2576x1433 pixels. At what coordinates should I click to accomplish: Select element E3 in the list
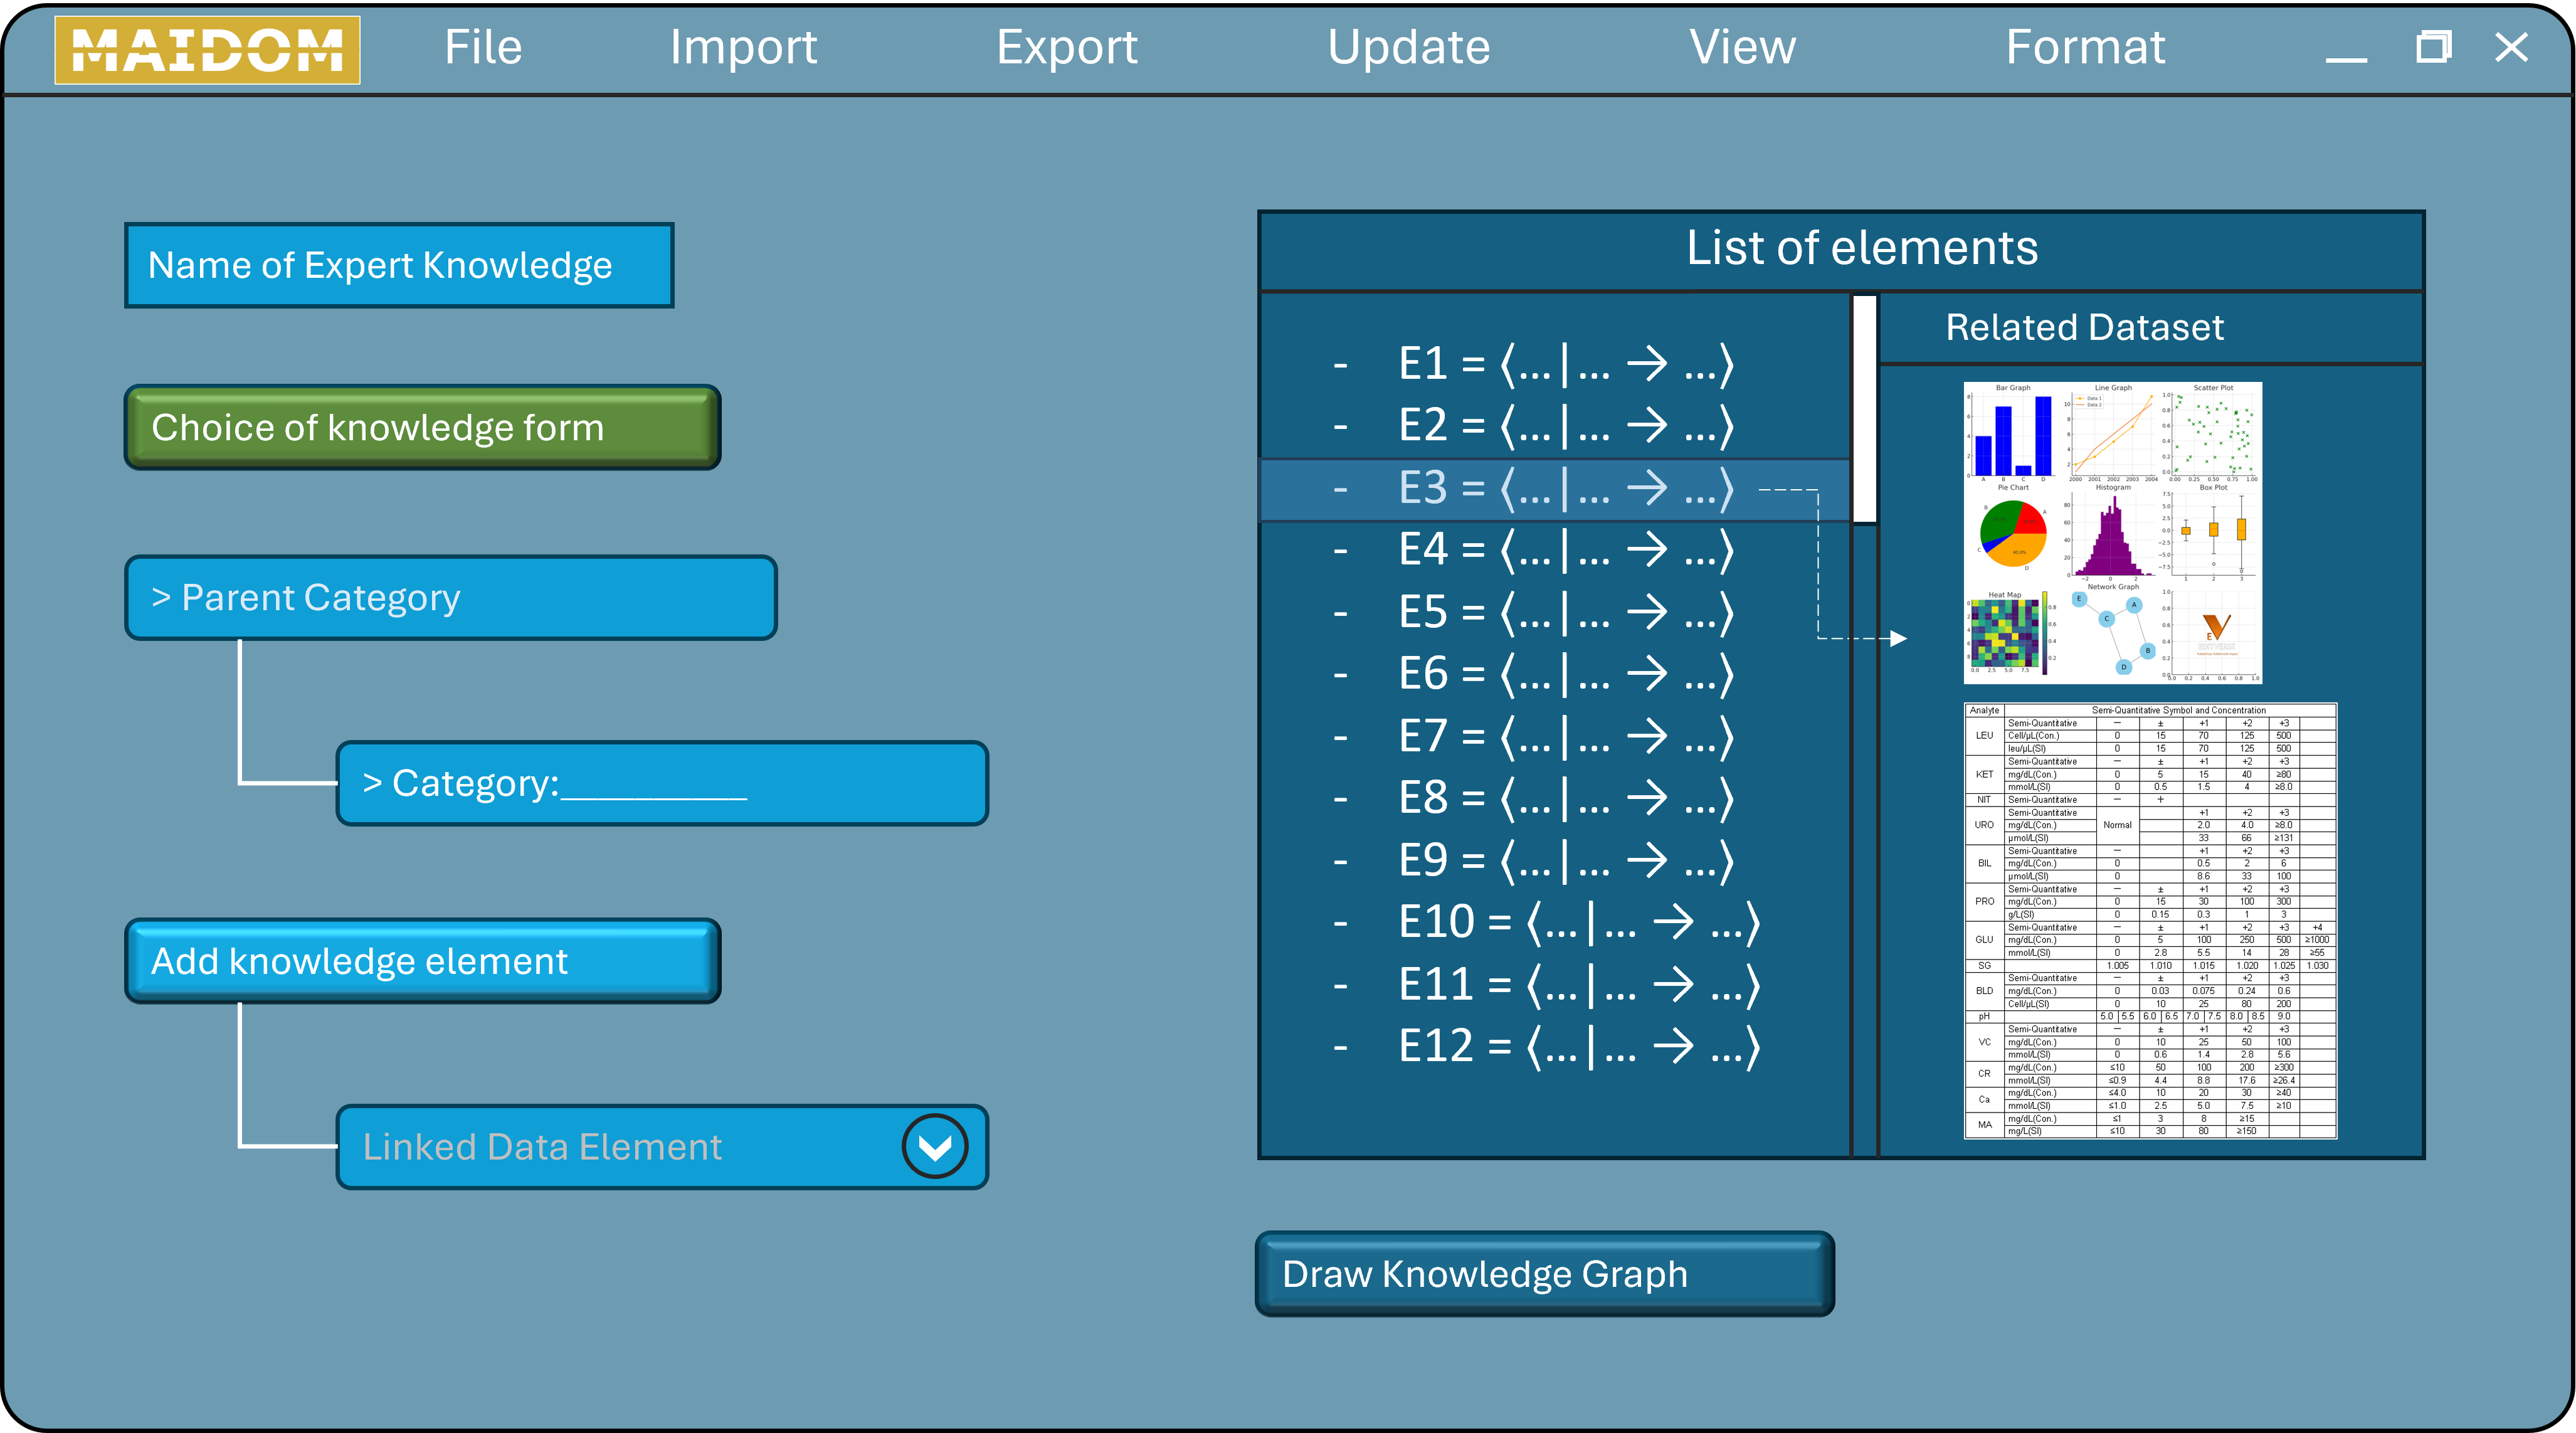tap(1564, 489)
